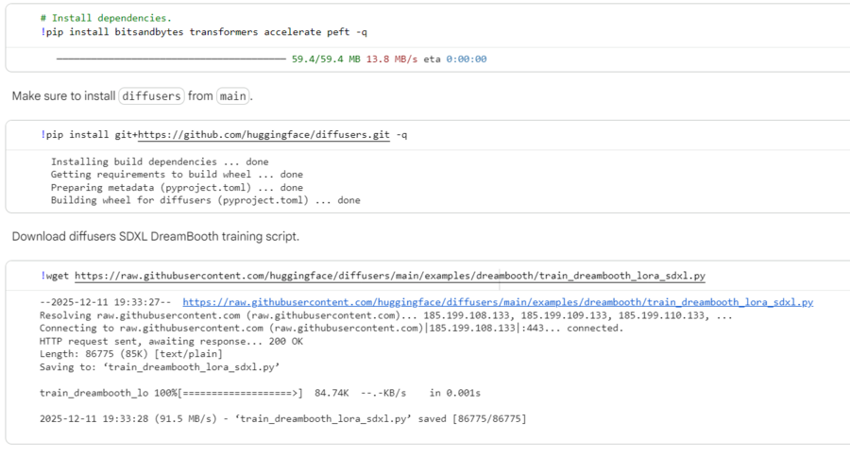Click the 'eta 0:00:00' value
Screen dimensions: 850x457
coord(455,59)
